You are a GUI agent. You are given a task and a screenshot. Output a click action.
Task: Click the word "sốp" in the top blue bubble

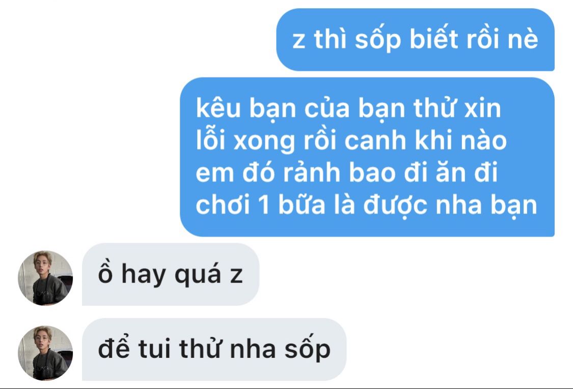tap(377, 39)
